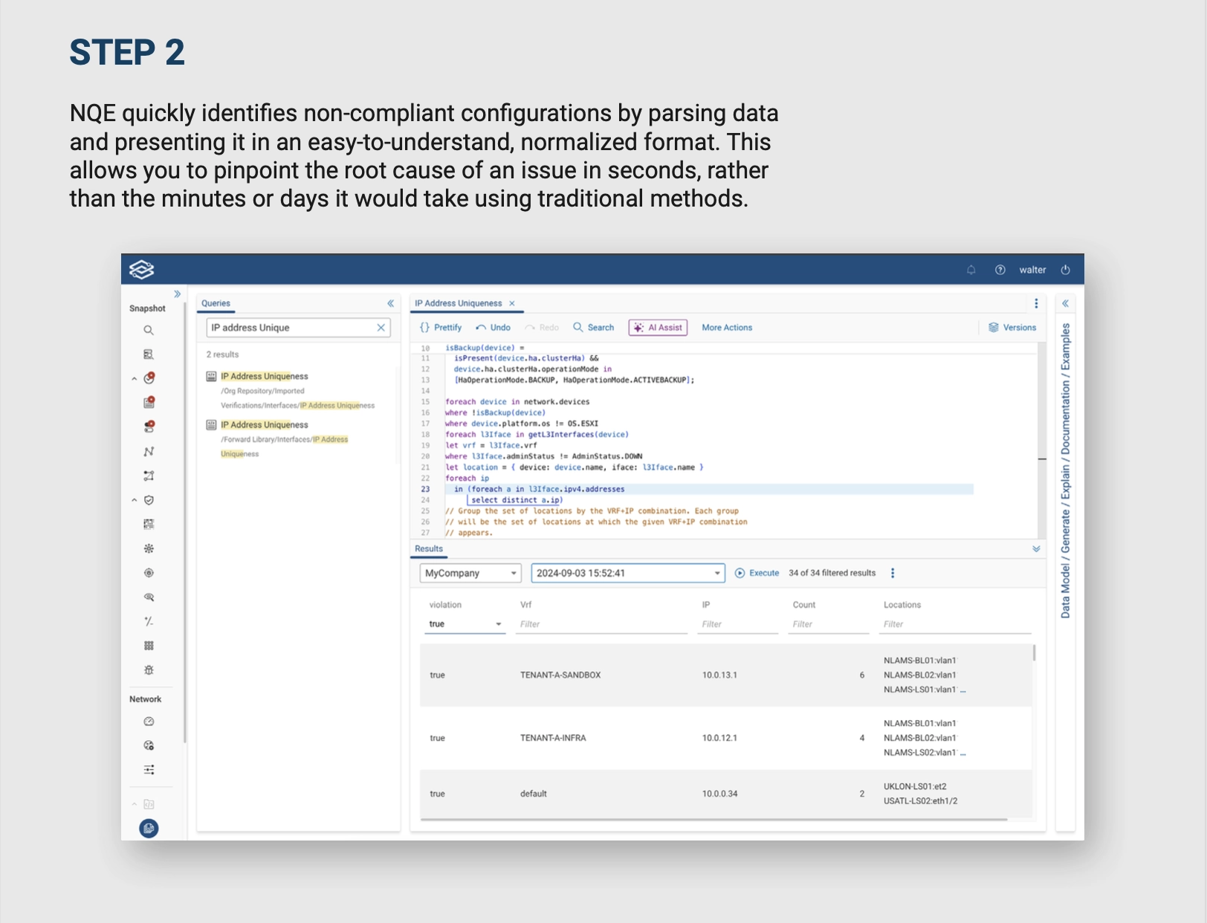Open the shield verification icon in sidebar
The height and width of the screenshot is (923, 1207).
(x=149, y=500)
